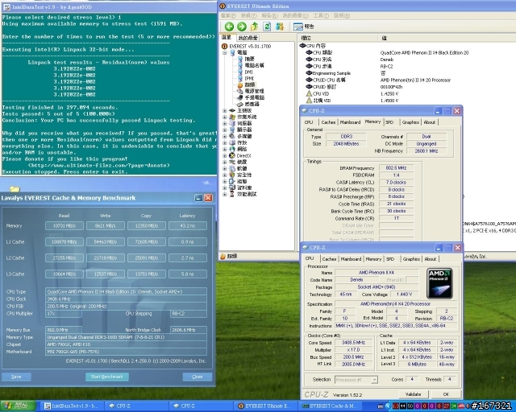Click the green Back arrow in EVEREST toolbar
This screenshot has height=412, width=516.
point(227,27)
